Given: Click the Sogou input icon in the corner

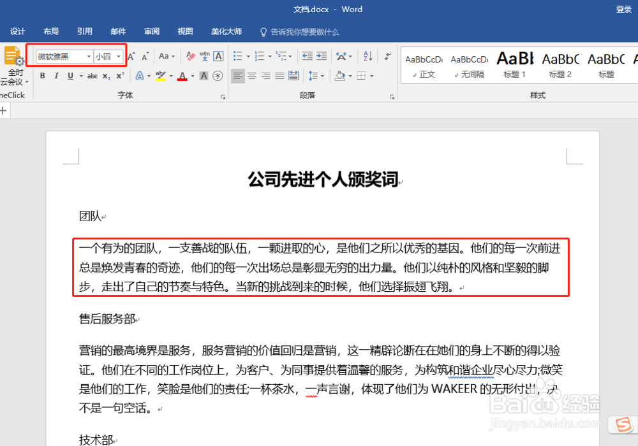Looking at the screenshot, I should pos(624,424).
